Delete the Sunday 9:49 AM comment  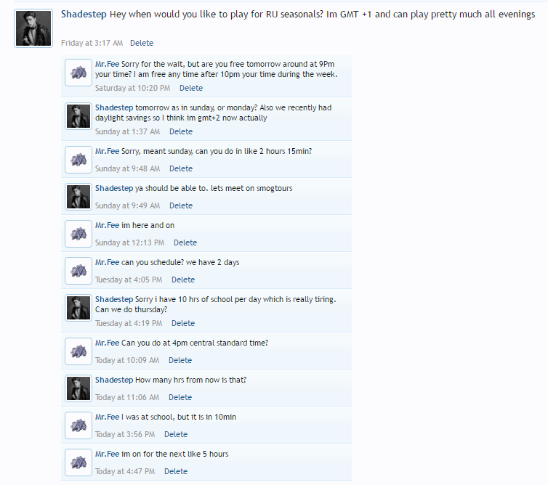(181, 205)
